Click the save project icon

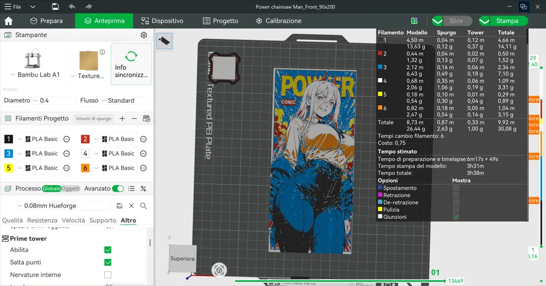55,7
